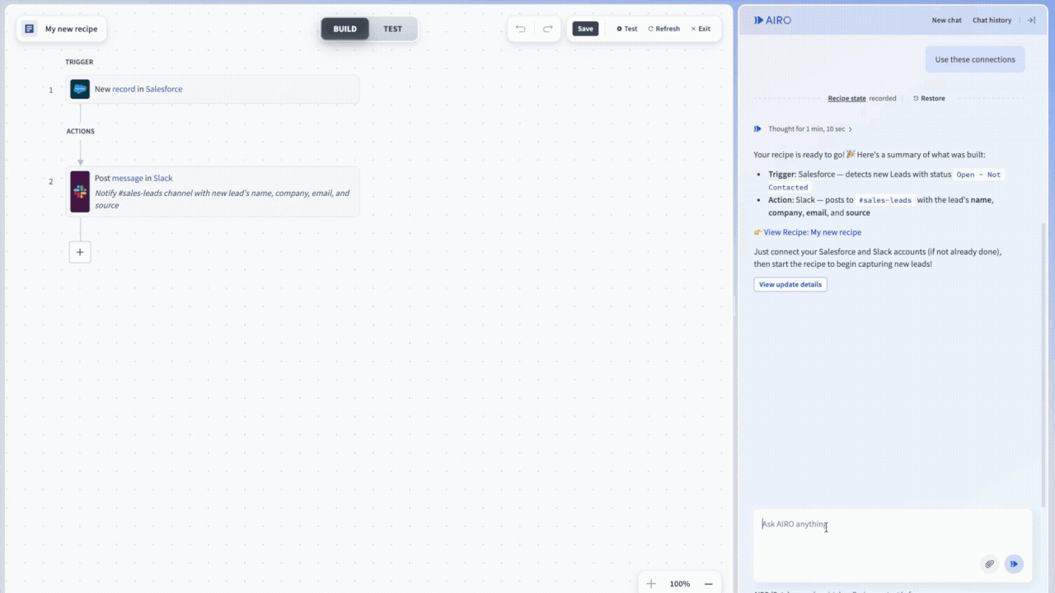The width and height of the screenshot is (1055, 593).
Task: Select the step 2 description text
Action: click(222, 198)
